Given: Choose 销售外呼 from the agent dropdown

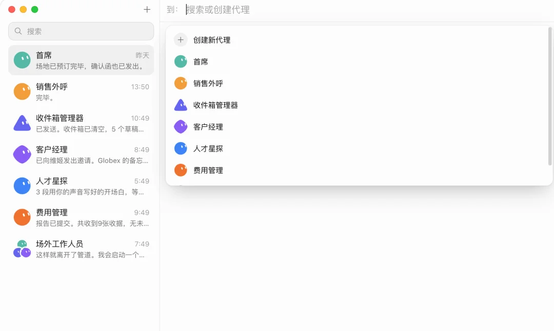Looking at the screenshot, I should click(x=357, y=83).
